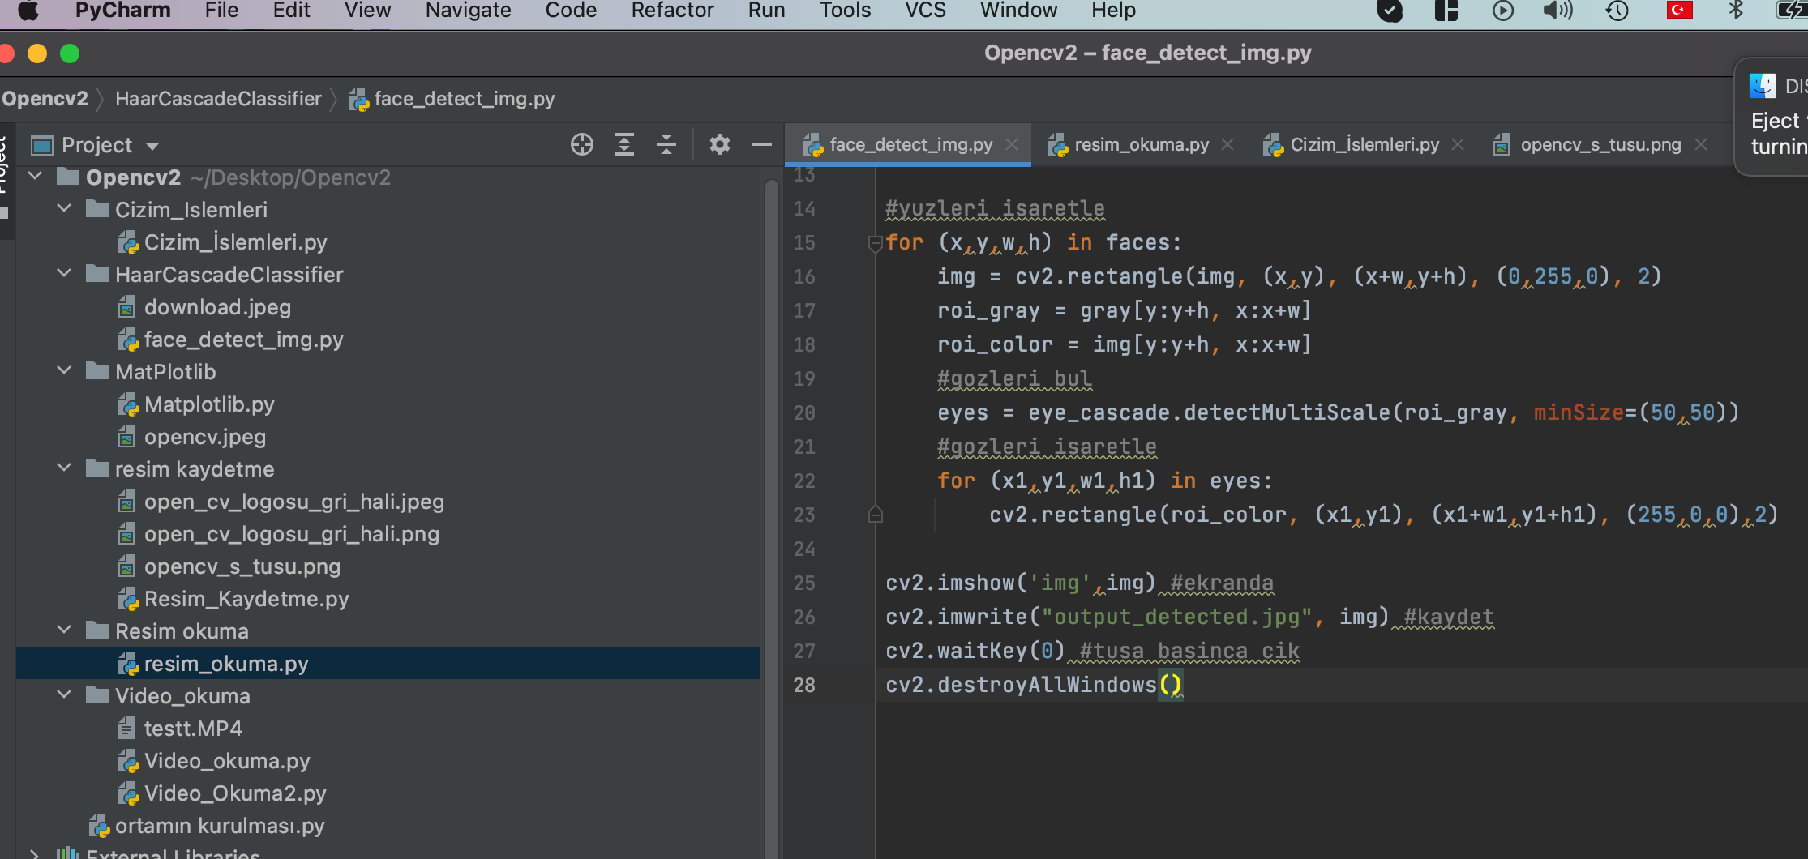The image size is (1808, 859).
Task: Click the Expand All icon in Project panel
Action: (623, 145)
